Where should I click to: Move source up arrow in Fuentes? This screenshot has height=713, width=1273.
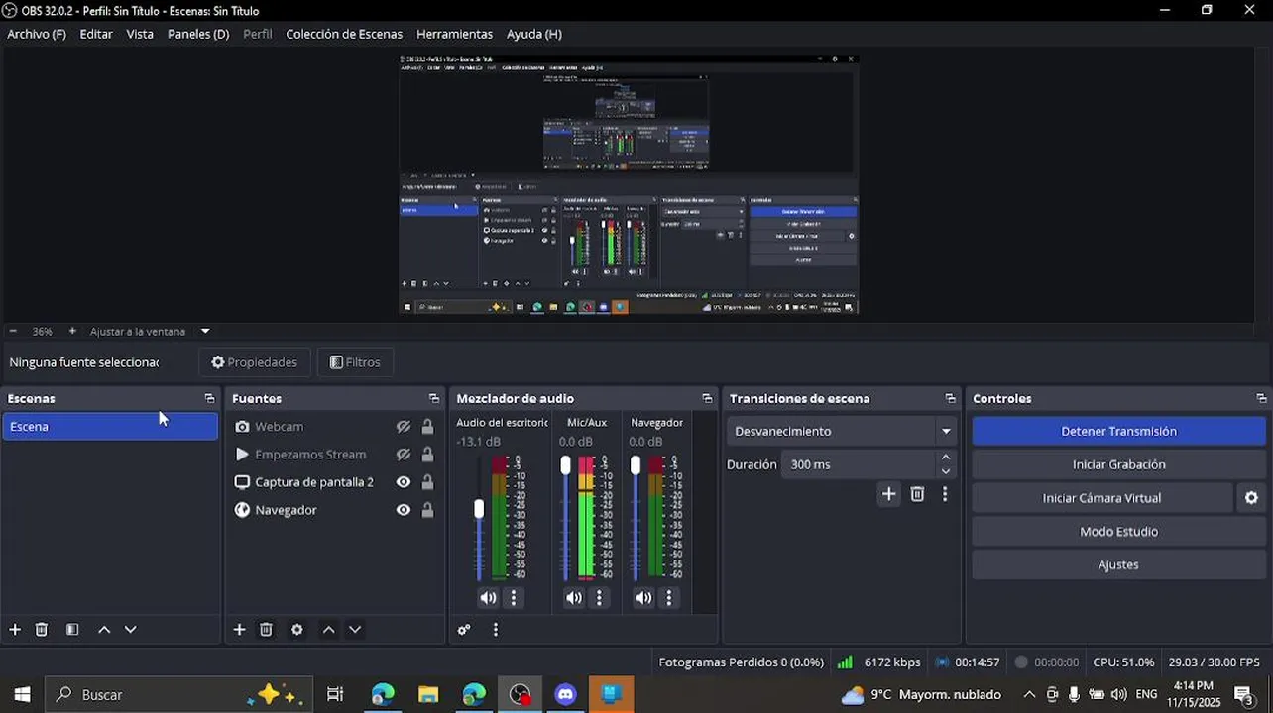click(x=328, y=630)
